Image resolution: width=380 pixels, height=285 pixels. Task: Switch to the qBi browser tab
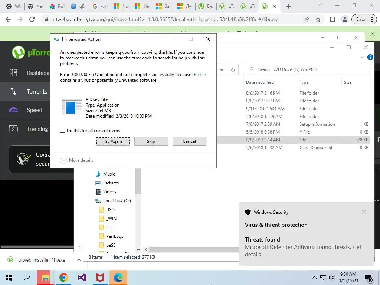(x=79, y=6)
